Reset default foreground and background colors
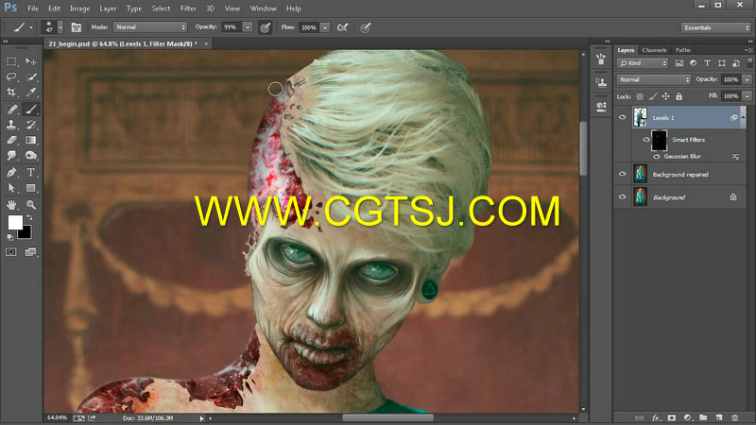 tap(10, 237)
